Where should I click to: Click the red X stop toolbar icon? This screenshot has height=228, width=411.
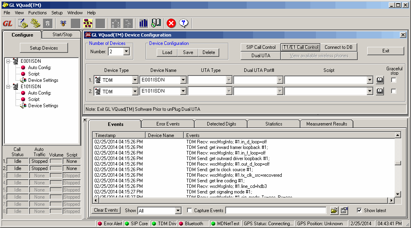pyautogui.click(x=171, y=23)
